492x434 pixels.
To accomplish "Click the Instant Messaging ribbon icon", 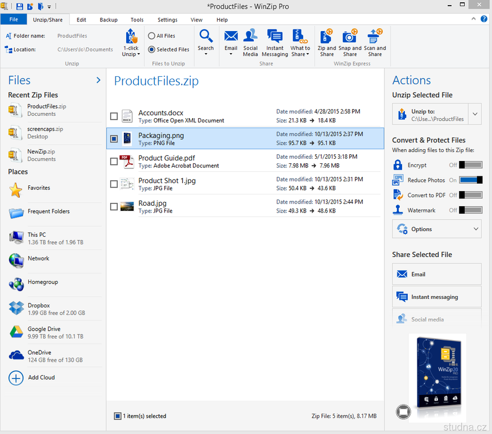I will (275, 36).
